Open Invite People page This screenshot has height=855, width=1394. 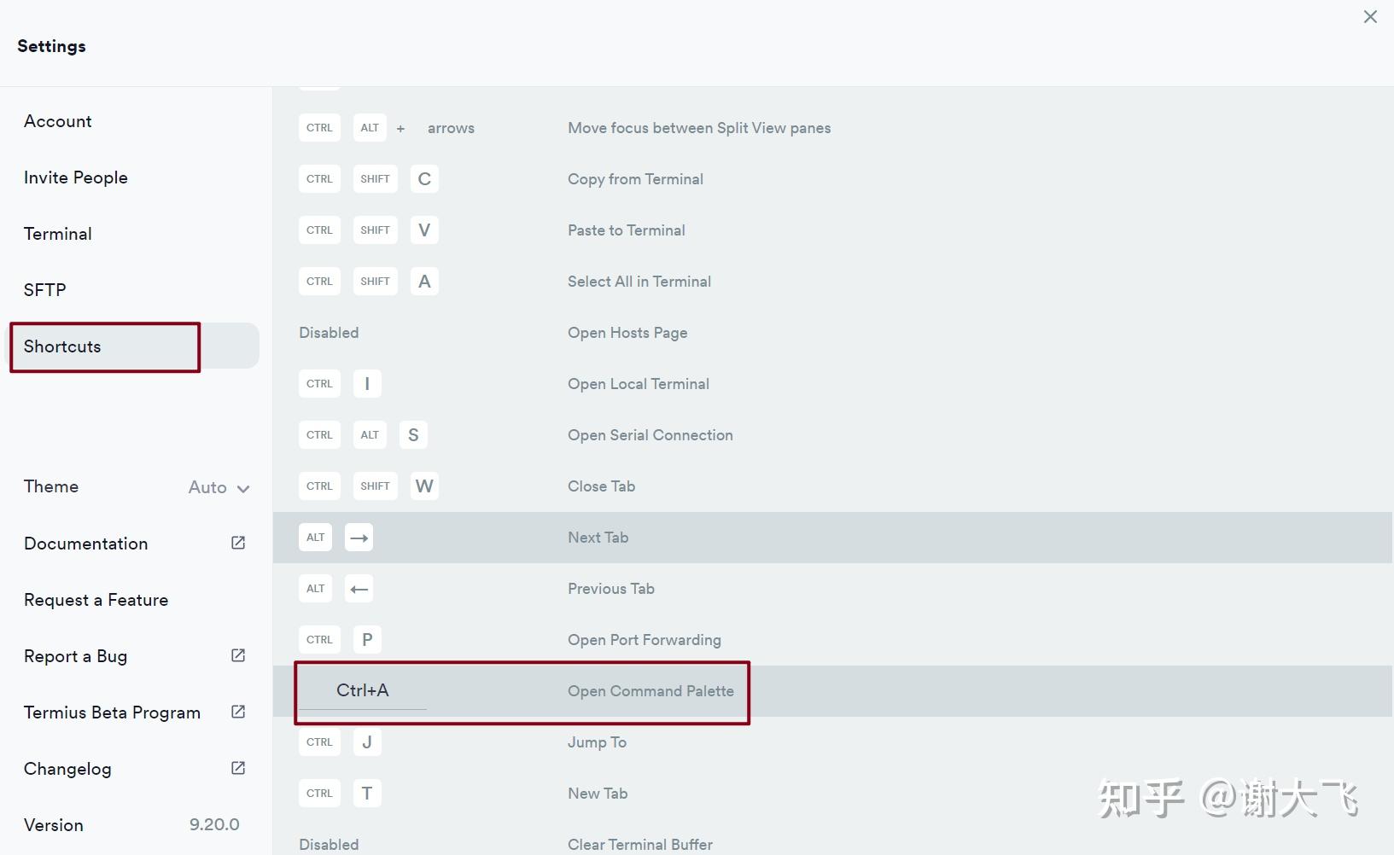pos(76,177)
